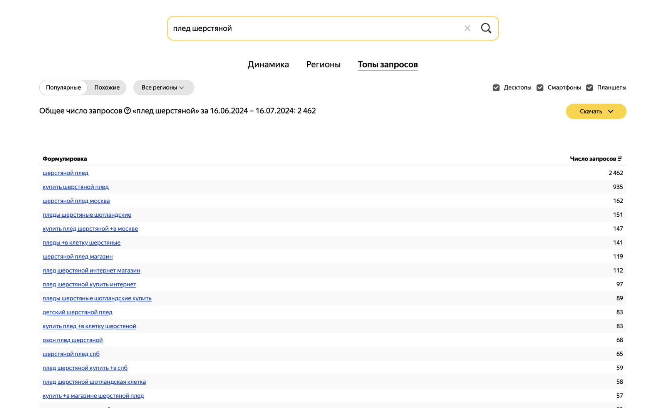
Task: Open 'пледы шерстяные шотландские' link
Action: [x=87, y=214]
